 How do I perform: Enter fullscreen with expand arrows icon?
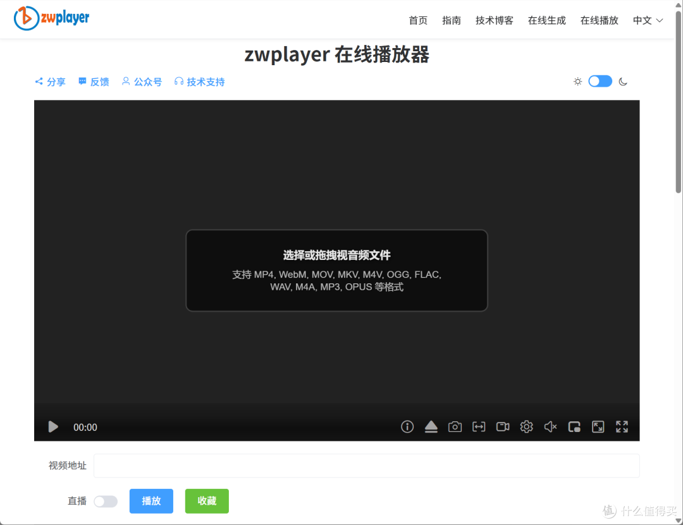point(622,426)
